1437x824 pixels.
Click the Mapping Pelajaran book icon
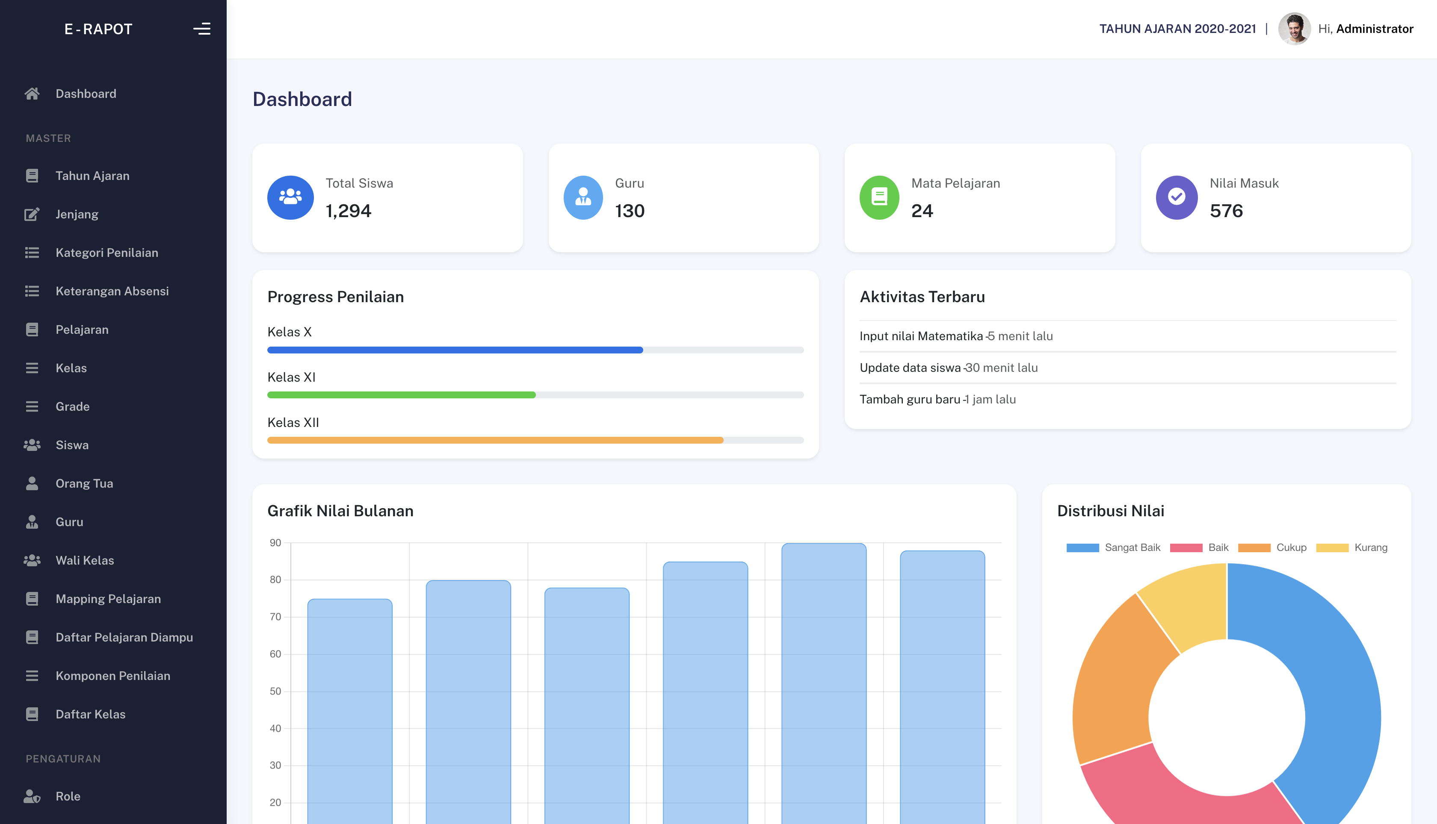pos(32,599)
